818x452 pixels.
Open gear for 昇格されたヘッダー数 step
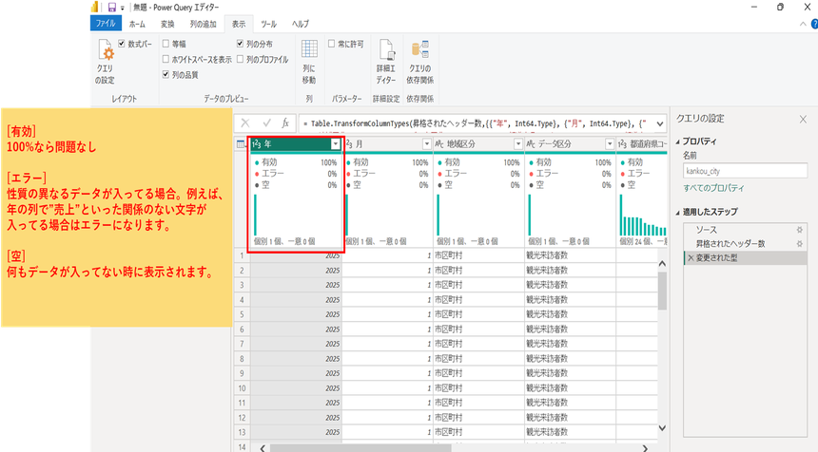pyautogui.click(x=799, y=244)
